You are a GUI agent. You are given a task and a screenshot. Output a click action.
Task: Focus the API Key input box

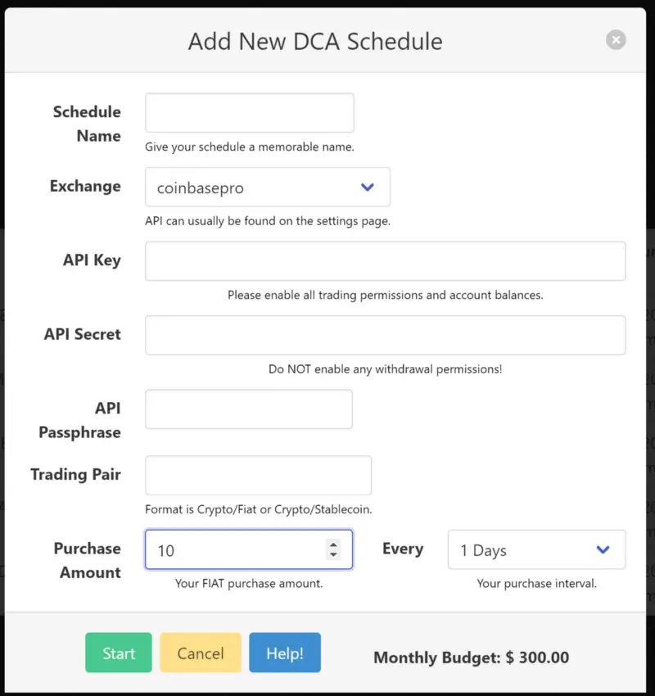(385, 261)
